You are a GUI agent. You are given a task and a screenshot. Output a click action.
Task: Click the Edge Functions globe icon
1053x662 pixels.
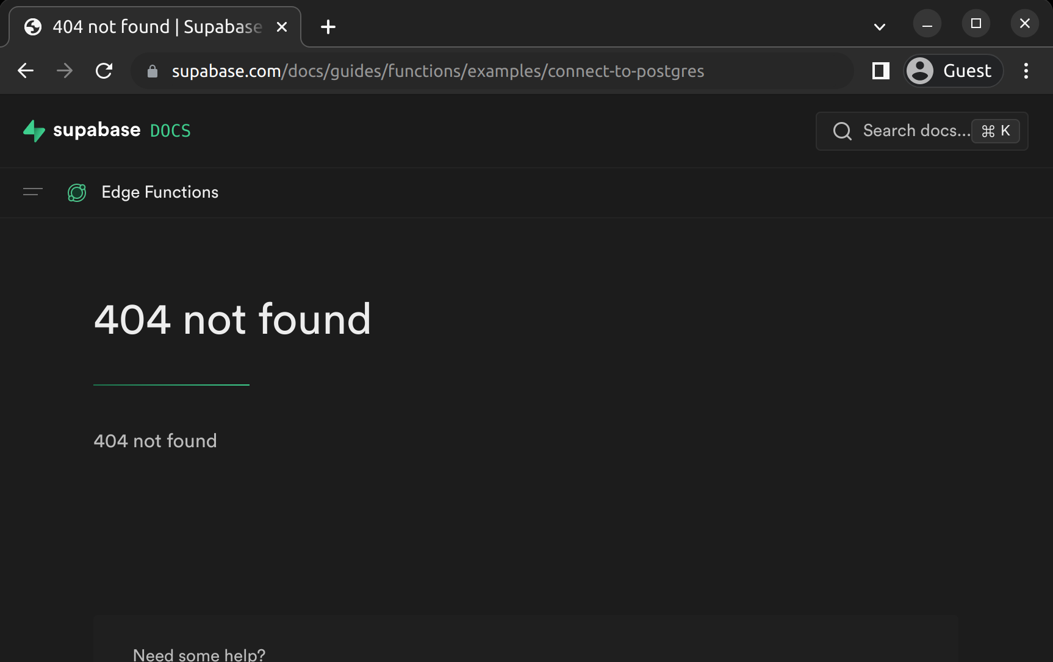77,193
